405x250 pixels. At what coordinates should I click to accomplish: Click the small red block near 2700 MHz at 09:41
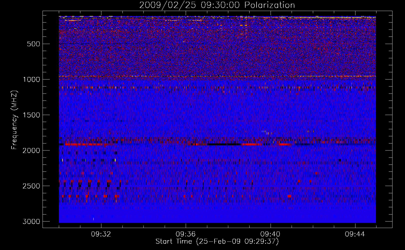pyautogui.click(x=290, y=196)
